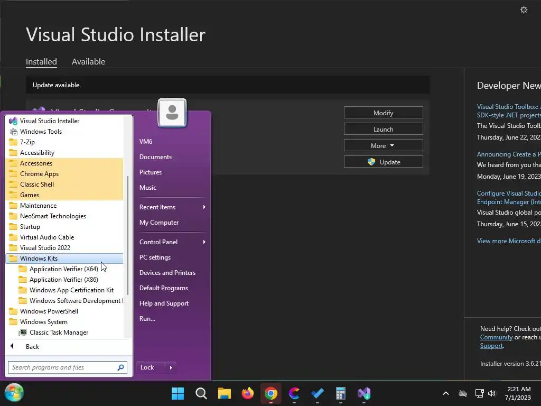
Task: Open the More dropdown
Action: coord(384,146)
